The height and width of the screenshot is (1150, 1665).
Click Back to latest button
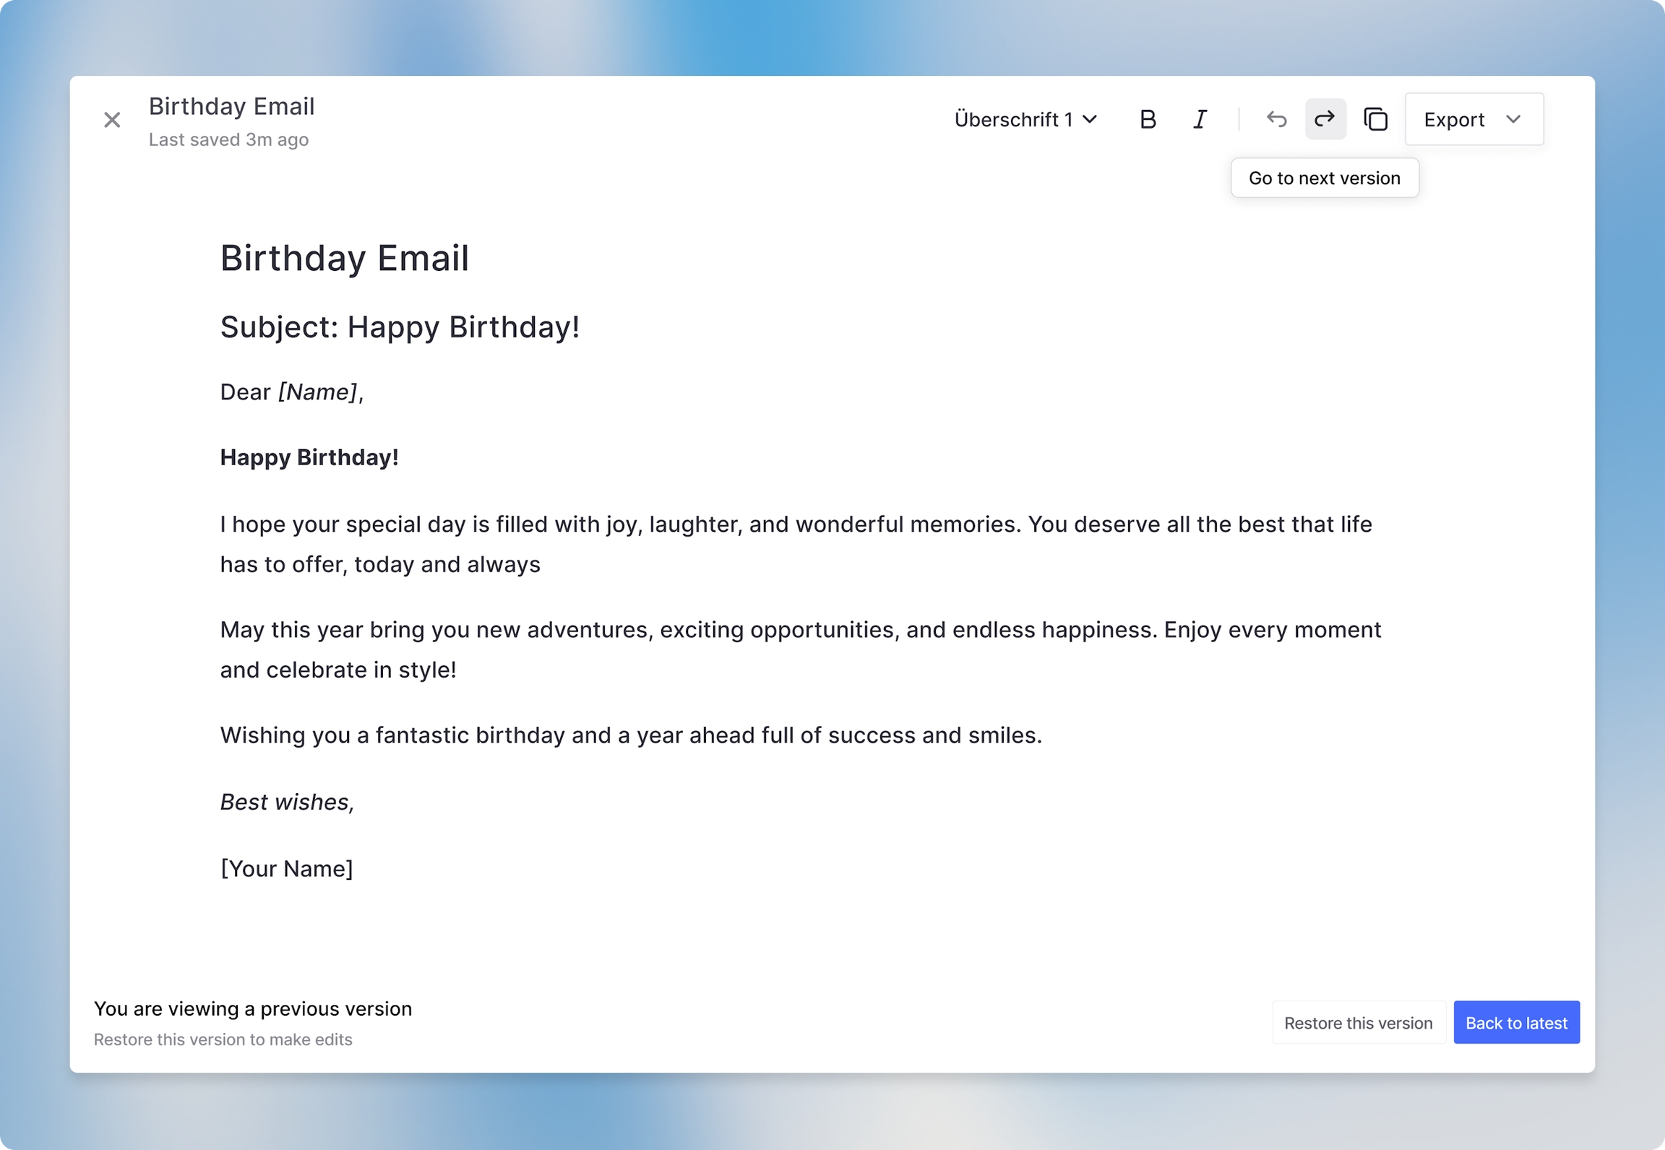point(1516,1023)
